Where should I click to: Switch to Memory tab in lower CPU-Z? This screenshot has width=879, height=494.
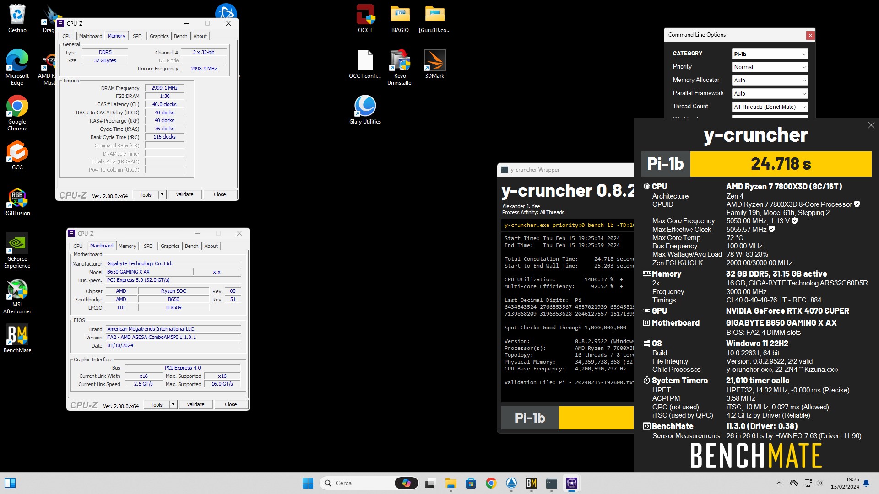click(127, 246)
